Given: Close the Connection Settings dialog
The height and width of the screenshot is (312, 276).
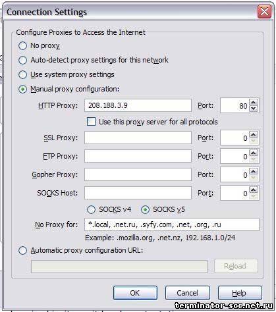Looking at the screenshot, I should (x=264, y=12).
